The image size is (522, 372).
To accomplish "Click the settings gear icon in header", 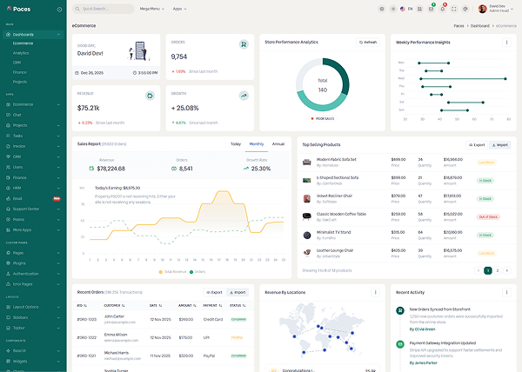I will coord(381,9).
